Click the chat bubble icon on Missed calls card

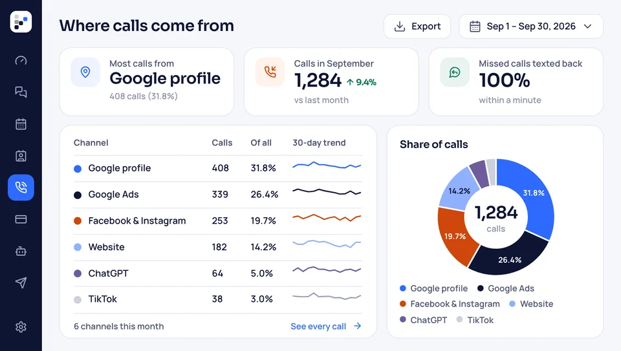click(x=455, y=72)
